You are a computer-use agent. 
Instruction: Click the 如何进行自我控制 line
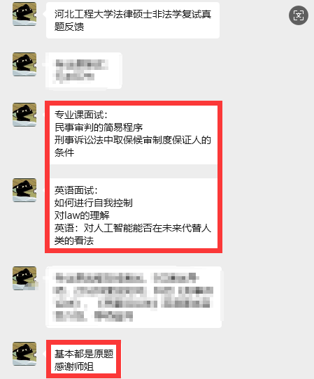point(94,203)
